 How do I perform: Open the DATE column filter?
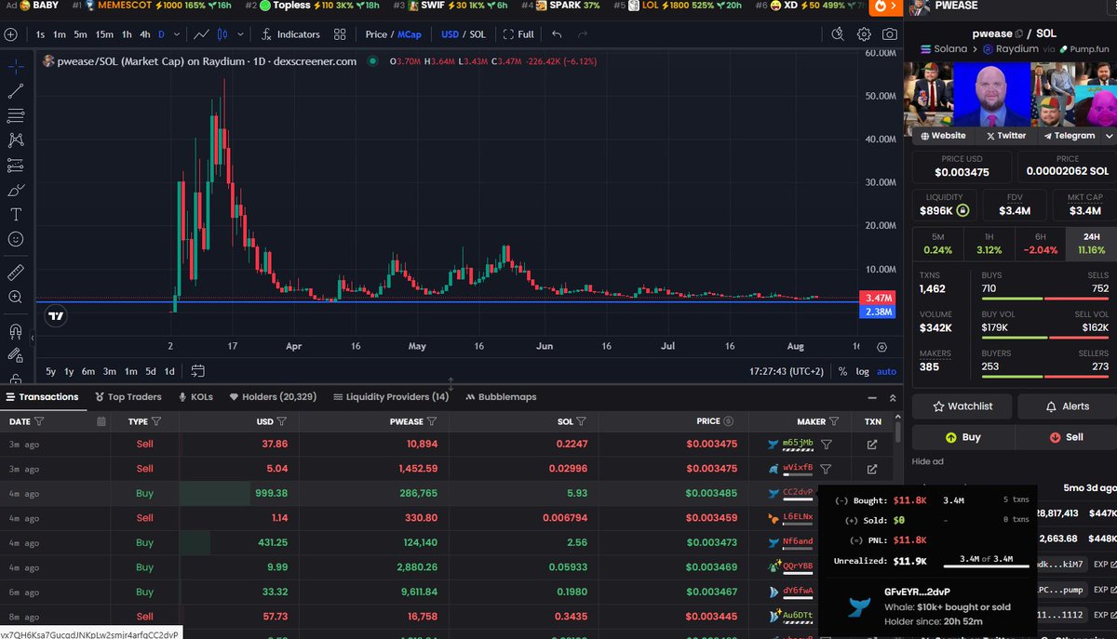pos(39,421)
